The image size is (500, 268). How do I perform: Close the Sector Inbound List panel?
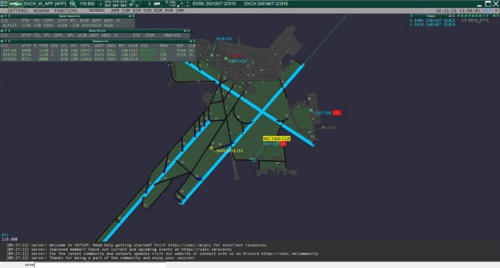[x=133, y=16]
